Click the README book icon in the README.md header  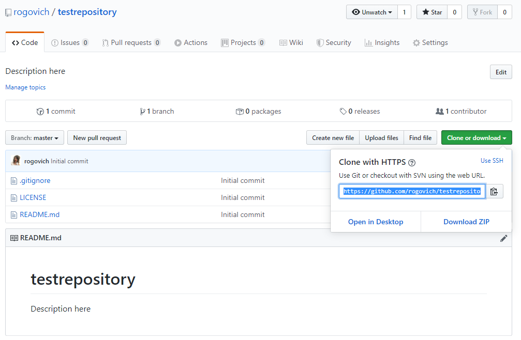pyautogui.click(x=14, y=238)
